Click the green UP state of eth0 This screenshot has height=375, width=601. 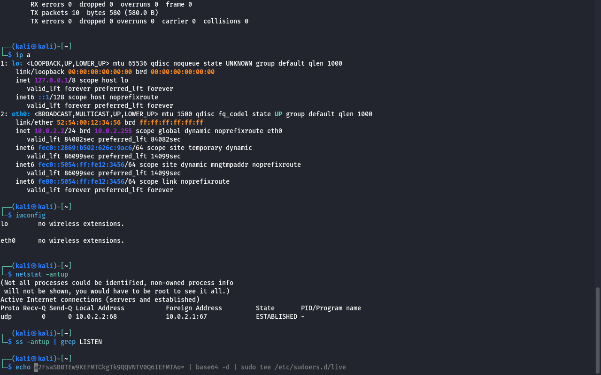(278, 114)
